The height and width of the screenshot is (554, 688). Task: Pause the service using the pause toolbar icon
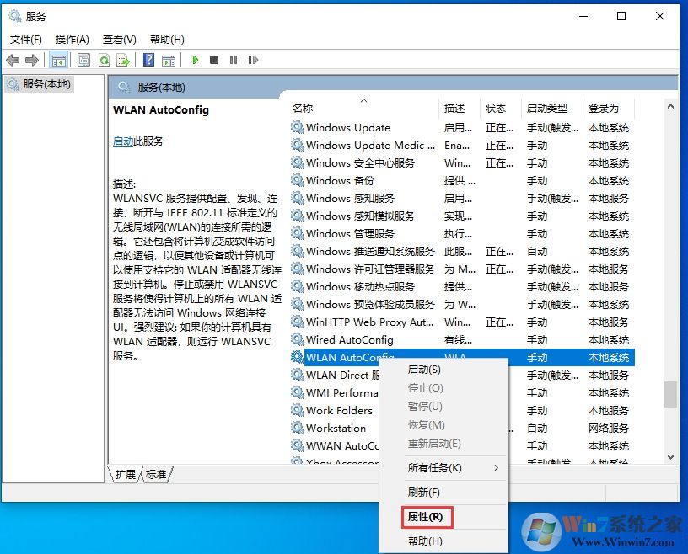coord(233,60)
